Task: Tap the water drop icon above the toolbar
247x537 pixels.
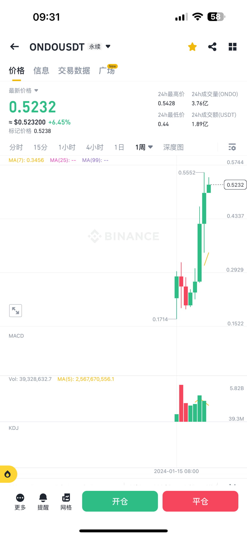Action: [x=8, y=474]
